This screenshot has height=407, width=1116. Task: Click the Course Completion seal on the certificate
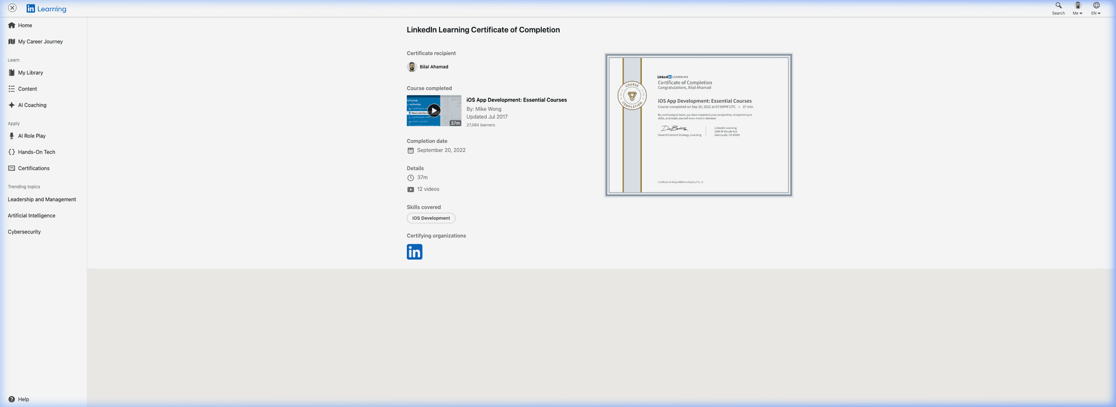pyautogui.click(x=632, y=96)
